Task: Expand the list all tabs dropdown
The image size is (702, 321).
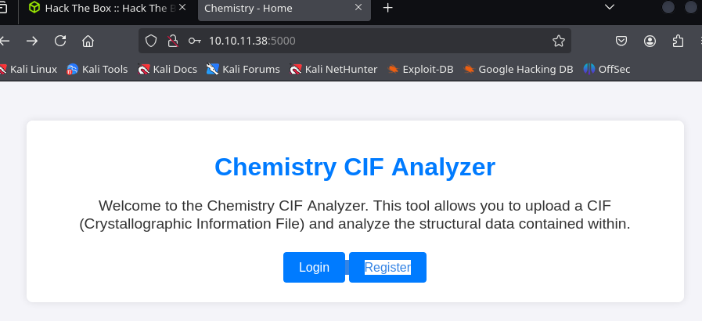Action: 610,7
